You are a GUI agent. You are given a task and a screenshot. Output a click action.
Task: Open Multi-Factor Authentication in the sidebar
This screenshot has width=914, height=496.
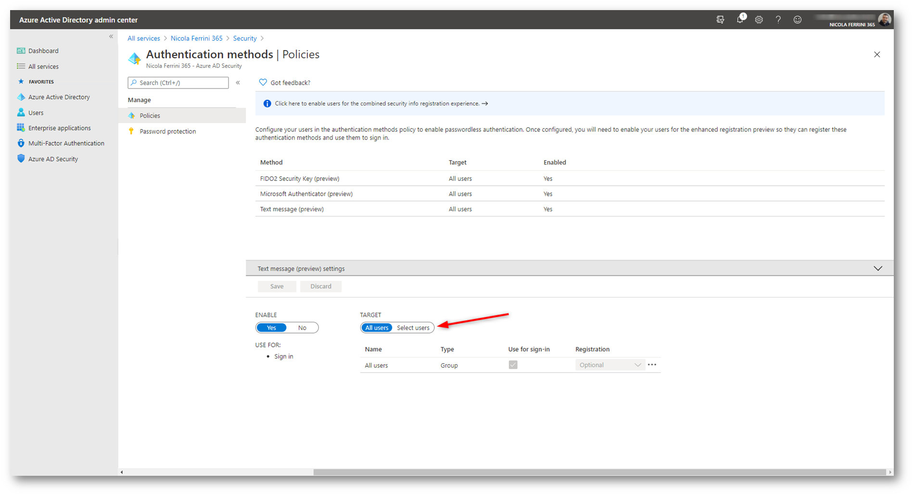click(x=66, y=143)
